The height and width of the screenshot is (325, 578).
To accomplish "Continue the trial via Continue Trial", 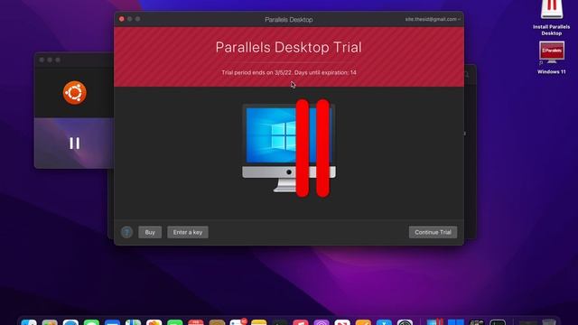I will pyautogui.click(x=433, y=232).
